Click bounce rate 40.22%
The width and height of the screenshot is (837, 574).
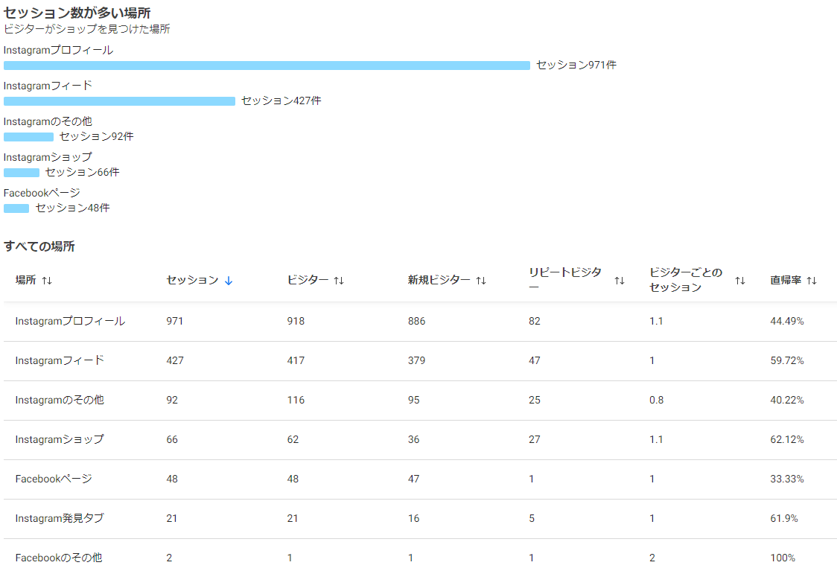tap(787, 400)
